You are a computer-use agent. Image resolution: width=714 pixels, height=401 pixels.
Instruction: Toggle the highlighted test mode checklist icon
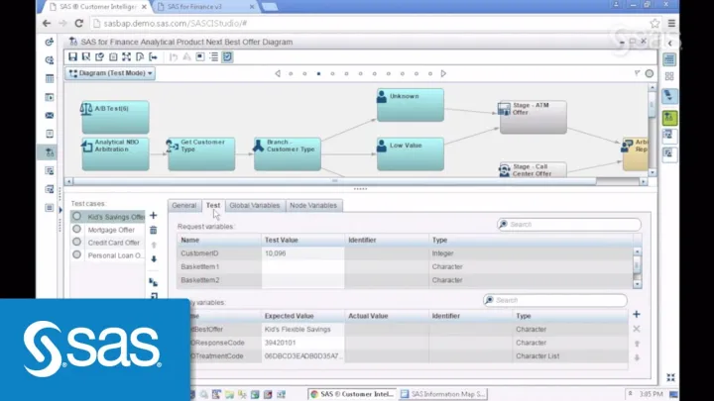click(x=227, y=56)
